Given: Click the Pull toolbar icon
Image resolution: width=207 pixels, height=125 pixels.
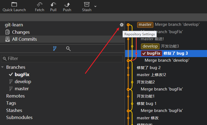Looking at the screenshot, I should pos(53,7).
